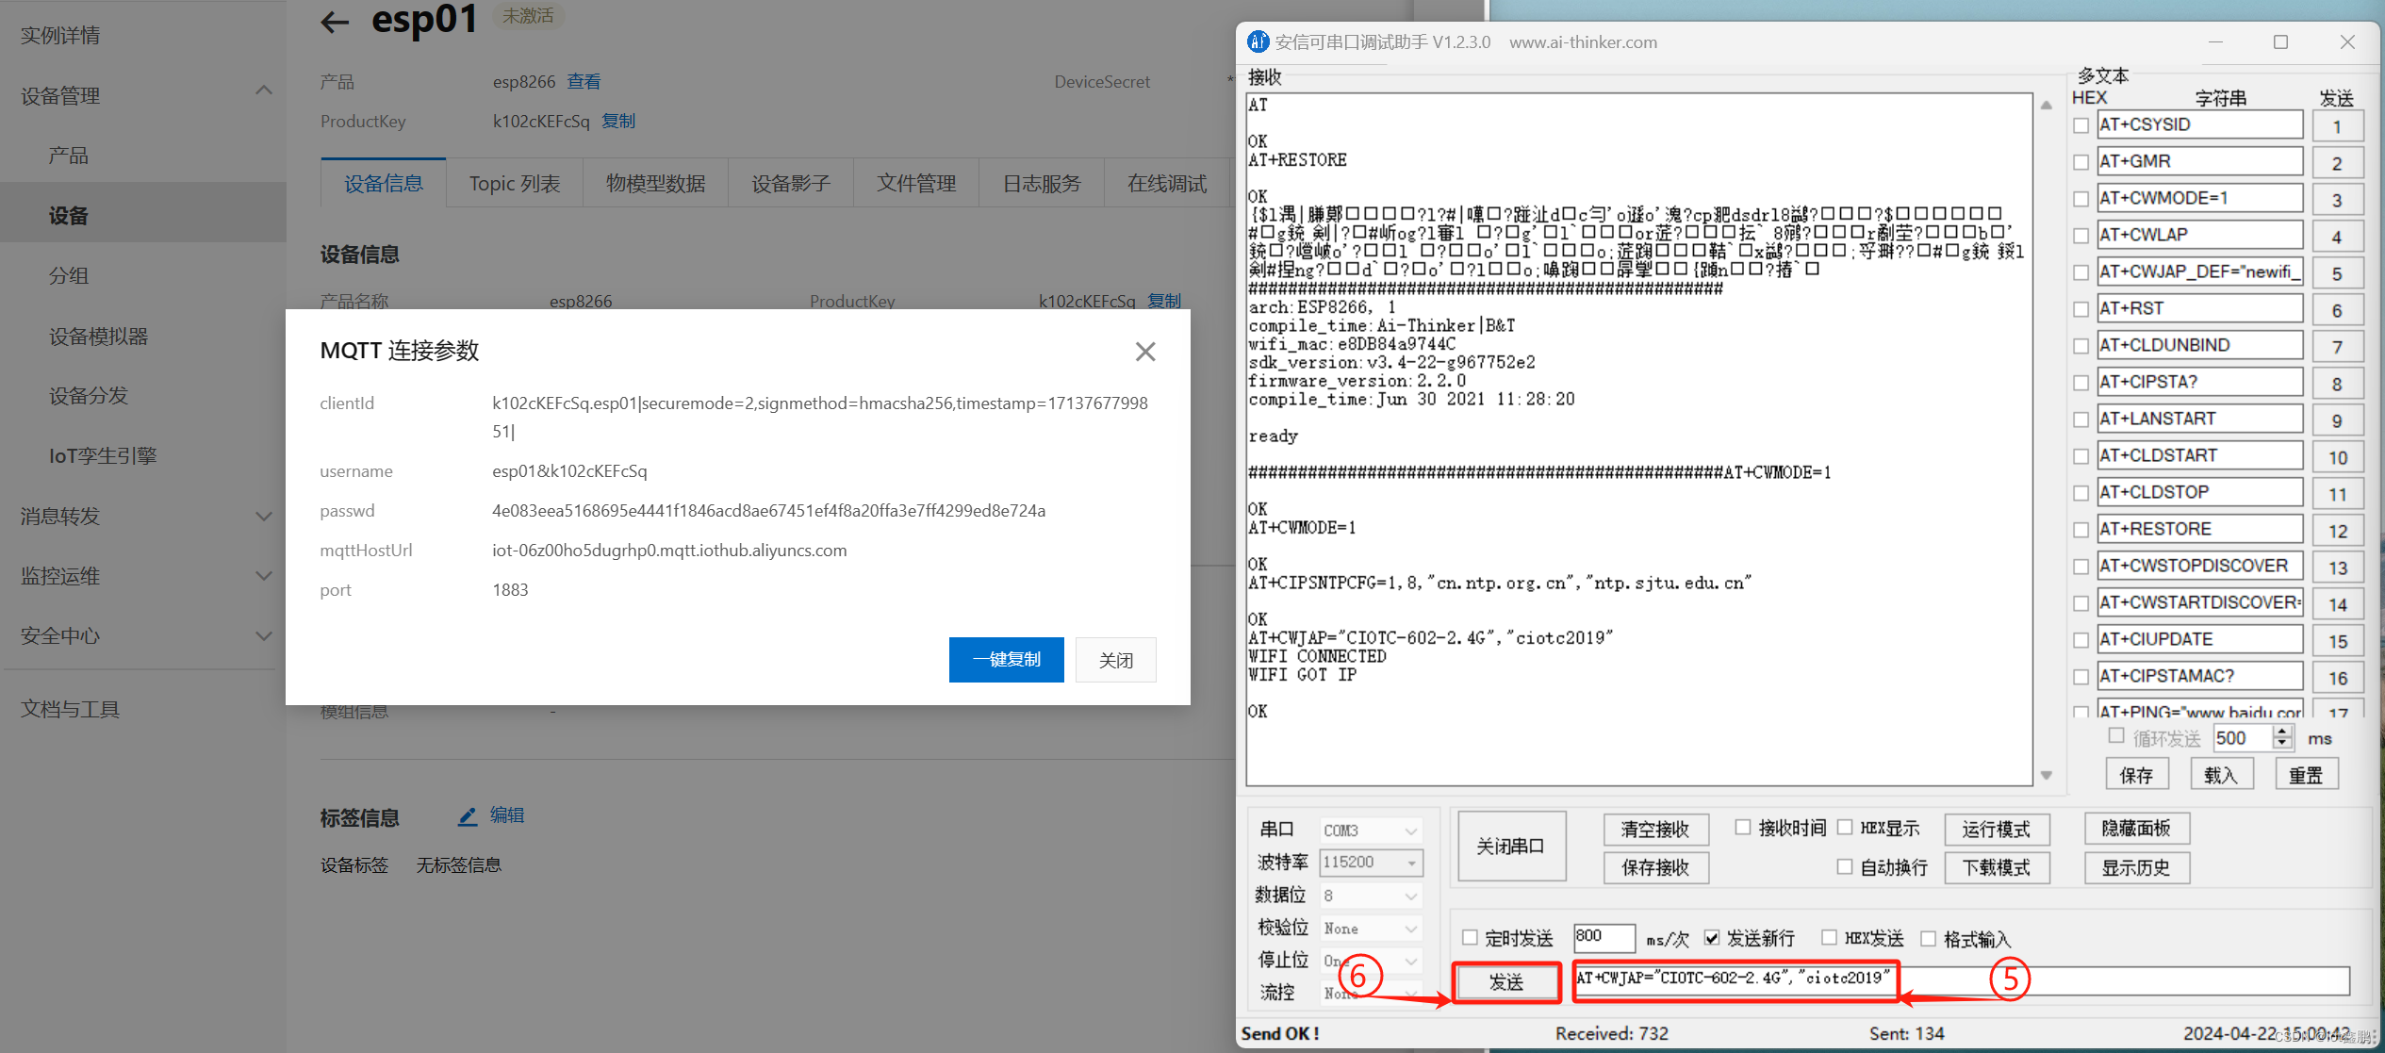Expand the 监控运维 sidebar section

264,576
